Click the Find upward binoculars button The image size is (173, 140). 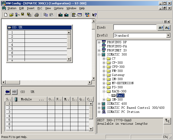click(161, 27)
